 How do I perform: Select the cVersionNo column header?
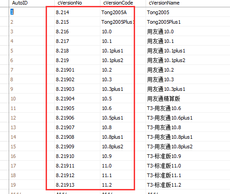click(x=77, y=3)
